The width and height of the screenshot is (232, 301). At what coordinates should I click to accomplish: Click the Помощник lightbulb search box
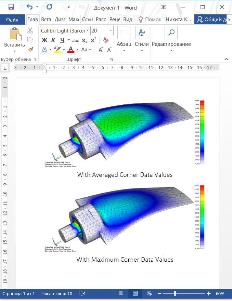point(150,19)
